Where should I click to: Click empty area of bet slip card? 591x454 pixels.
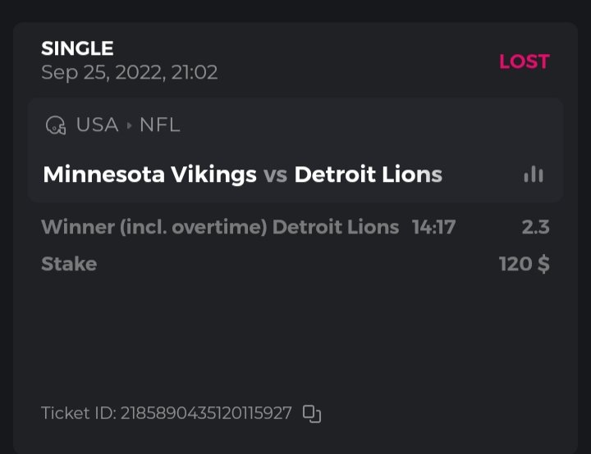coord(295,336)
